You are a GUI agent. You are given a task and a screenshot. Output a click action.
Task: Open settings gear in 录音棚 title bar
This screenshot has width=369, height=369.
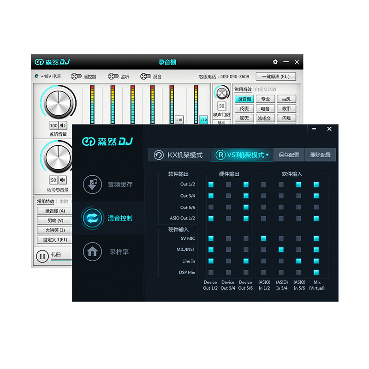tap(275, 62)
